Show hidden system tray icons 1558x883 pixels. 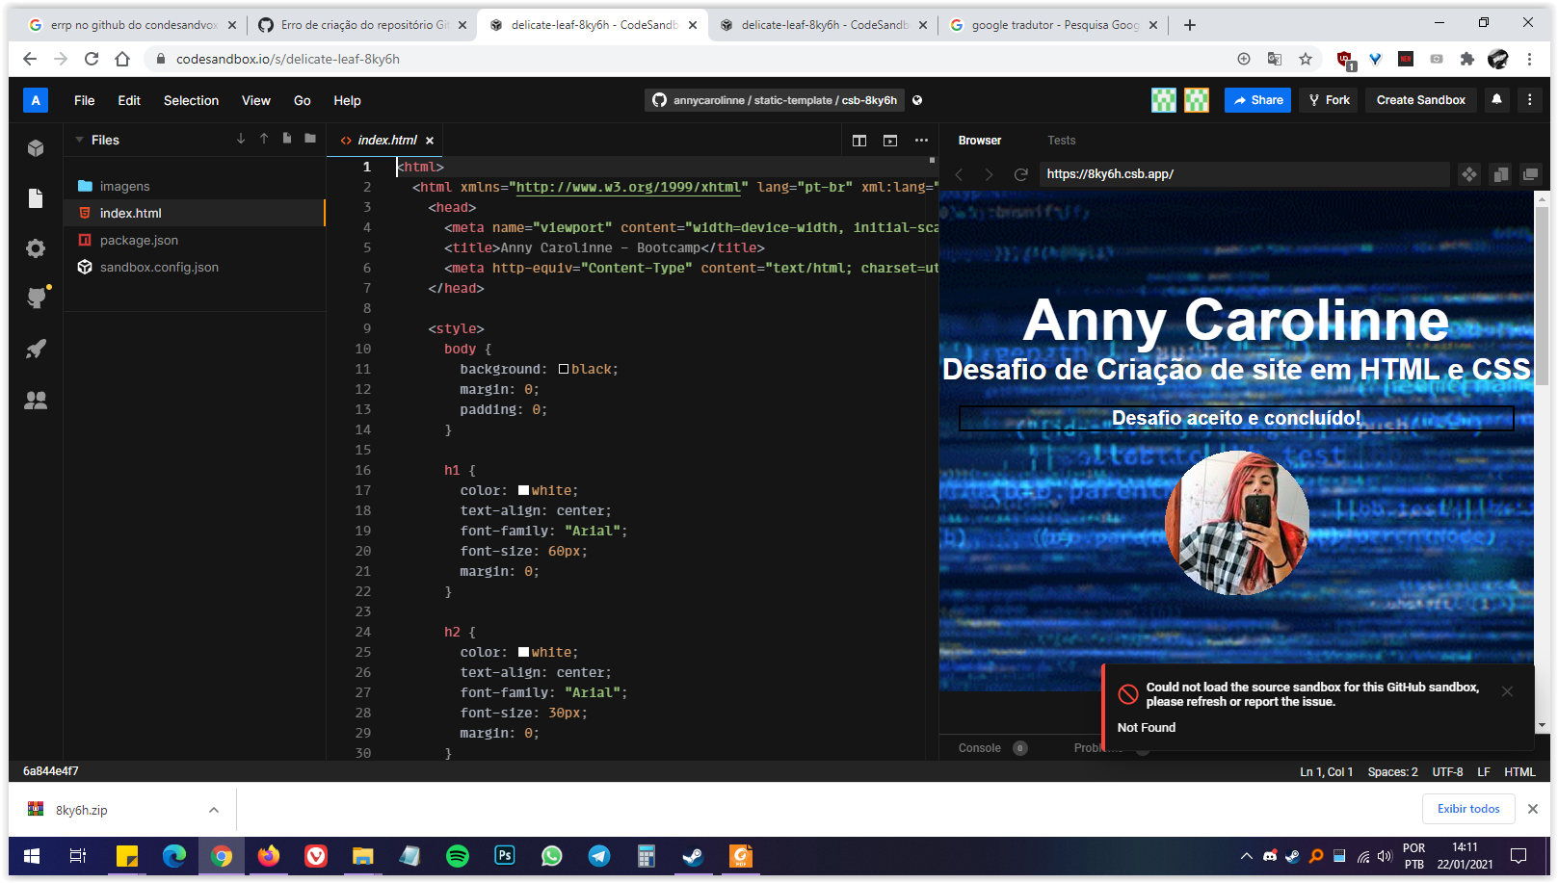click(x=1246, y=856)
